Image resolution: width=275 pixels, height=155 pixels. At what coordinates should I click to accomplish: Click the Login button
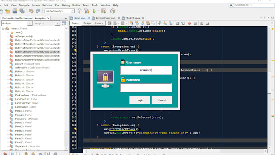click(x=140, y=100)
